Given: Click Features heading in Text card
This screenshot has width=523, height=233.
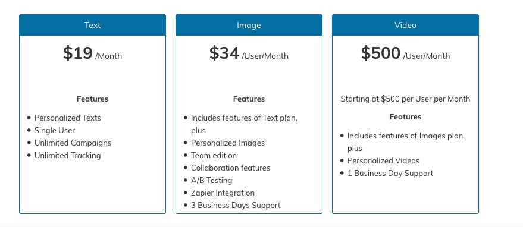Looking at the screenshot, I should point(92,99).
